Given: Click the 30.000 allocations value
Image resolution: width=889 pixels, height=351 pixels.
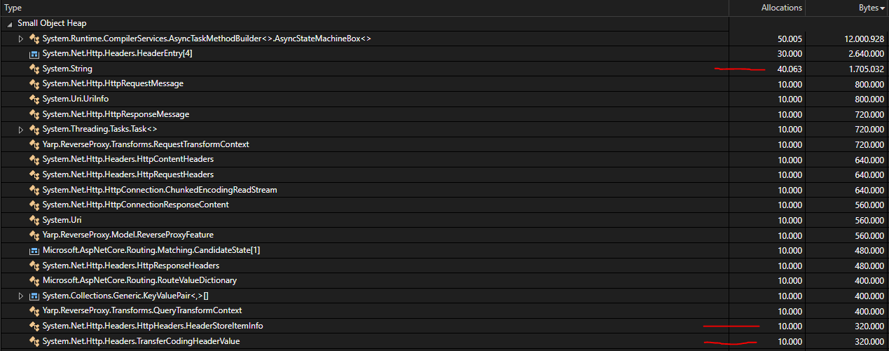Looking at the screenshot, I should click(x=790, y=54).
